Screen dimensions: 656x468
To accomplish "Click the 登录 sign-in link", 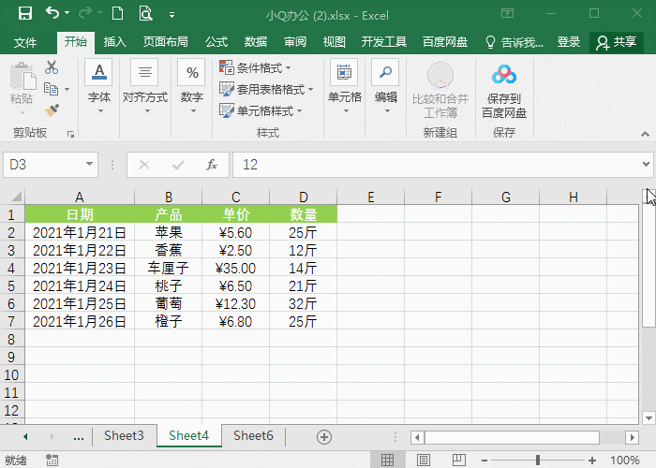I will click(x=569, y=42).
